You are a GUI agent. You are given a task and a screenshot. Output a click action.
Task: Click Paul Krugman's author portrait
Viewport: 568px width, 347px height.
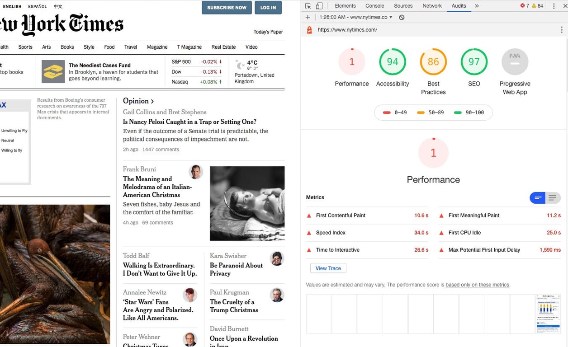coord(277,295)
